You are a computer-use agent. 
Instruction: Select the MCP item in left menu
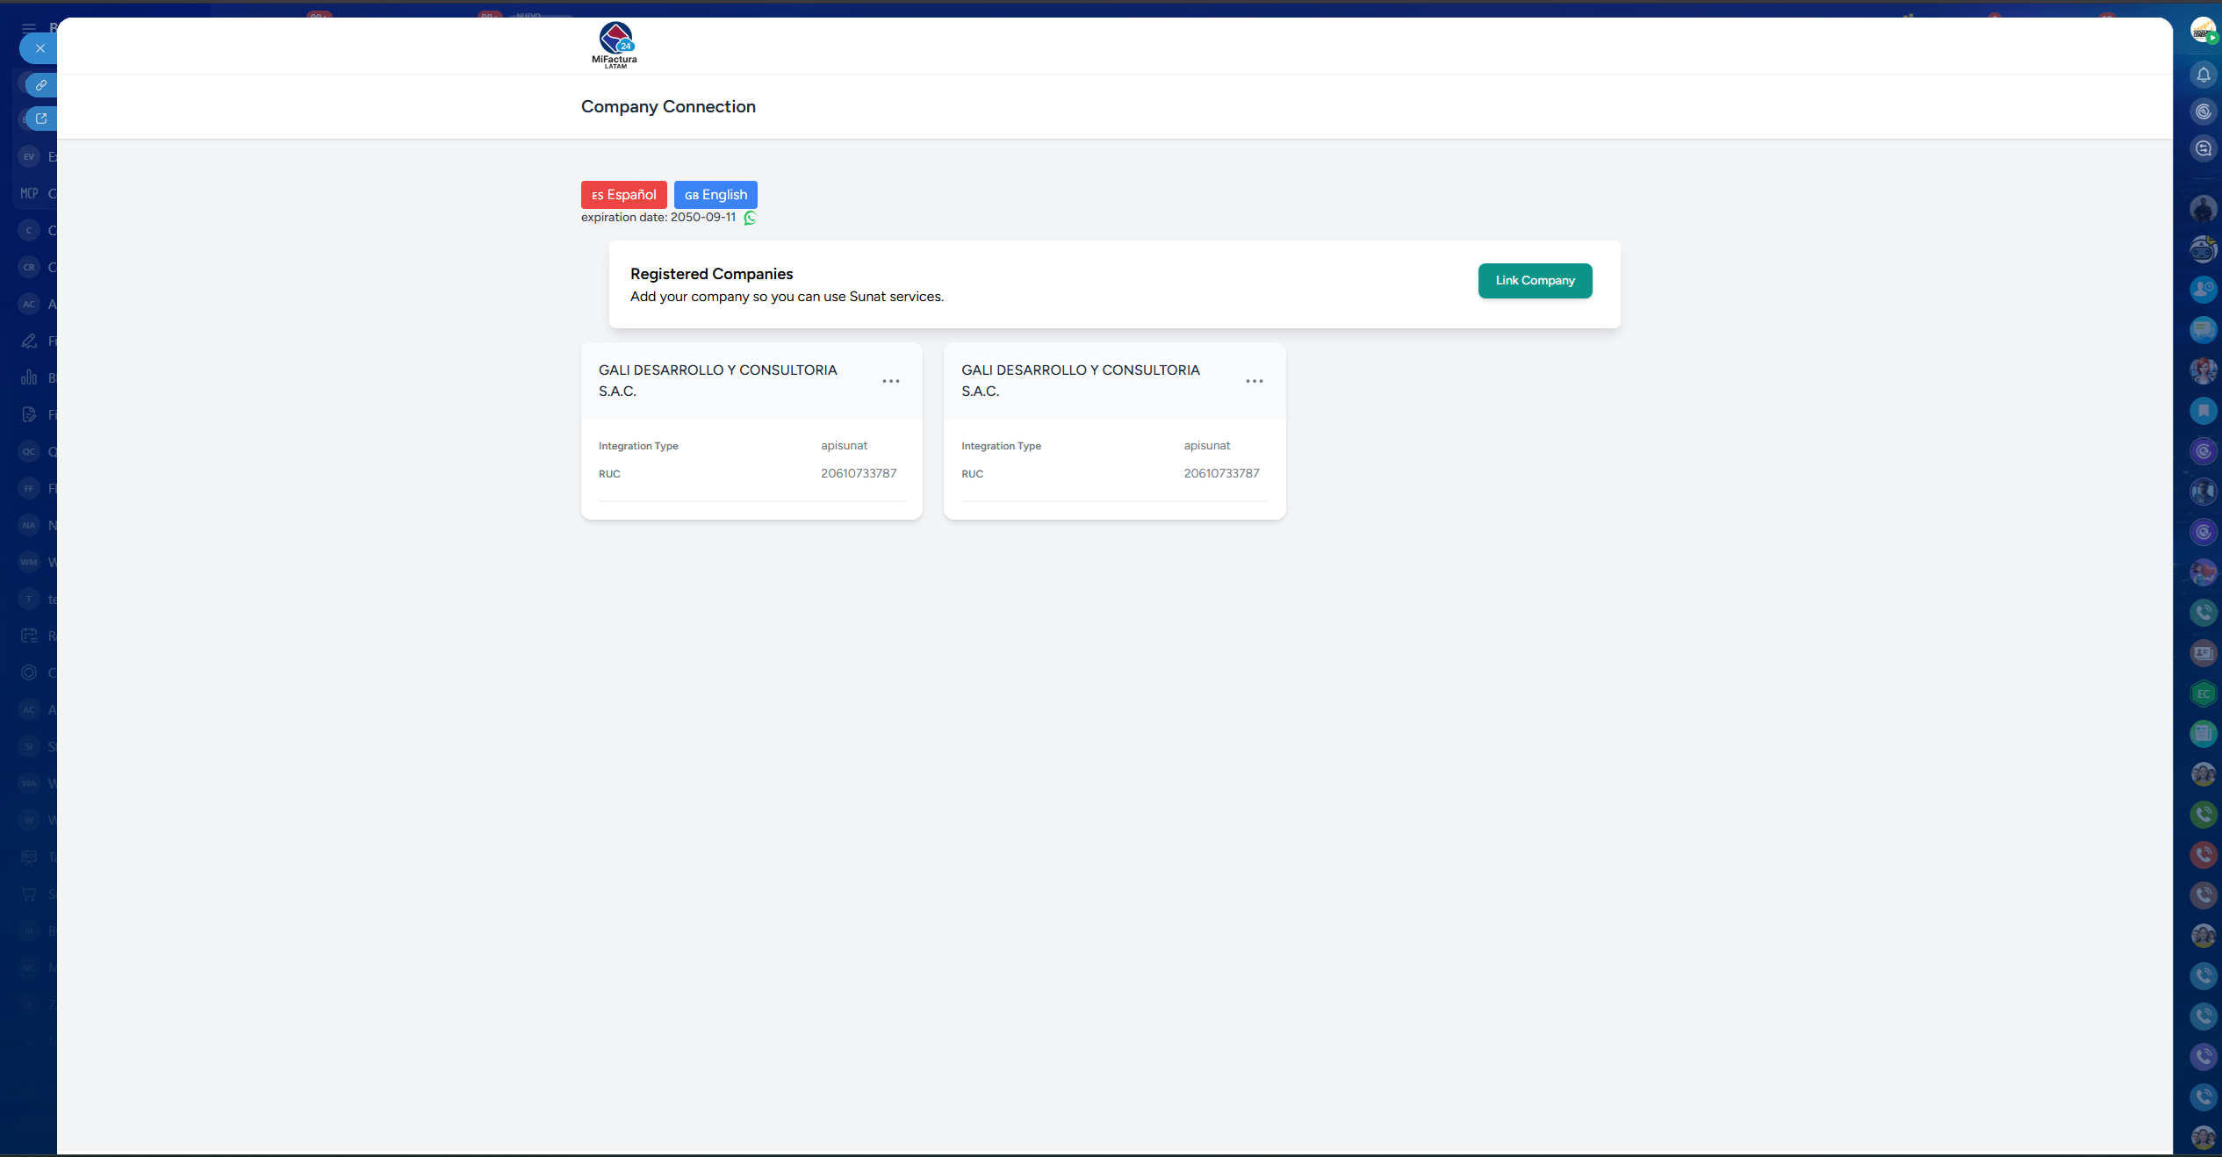tap(30, 193)
